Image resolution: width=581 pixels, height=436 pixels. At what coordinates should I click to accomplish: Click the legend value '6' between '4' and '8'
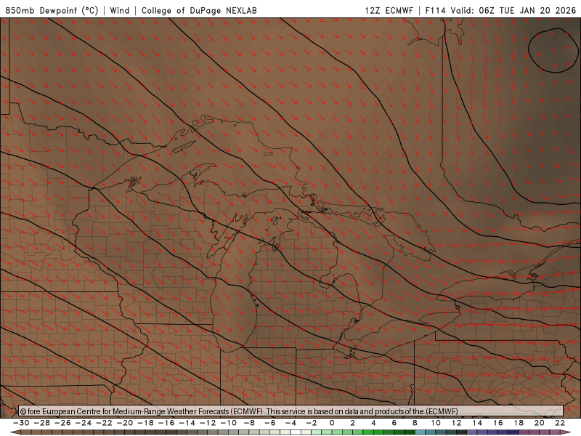point(394,423)
